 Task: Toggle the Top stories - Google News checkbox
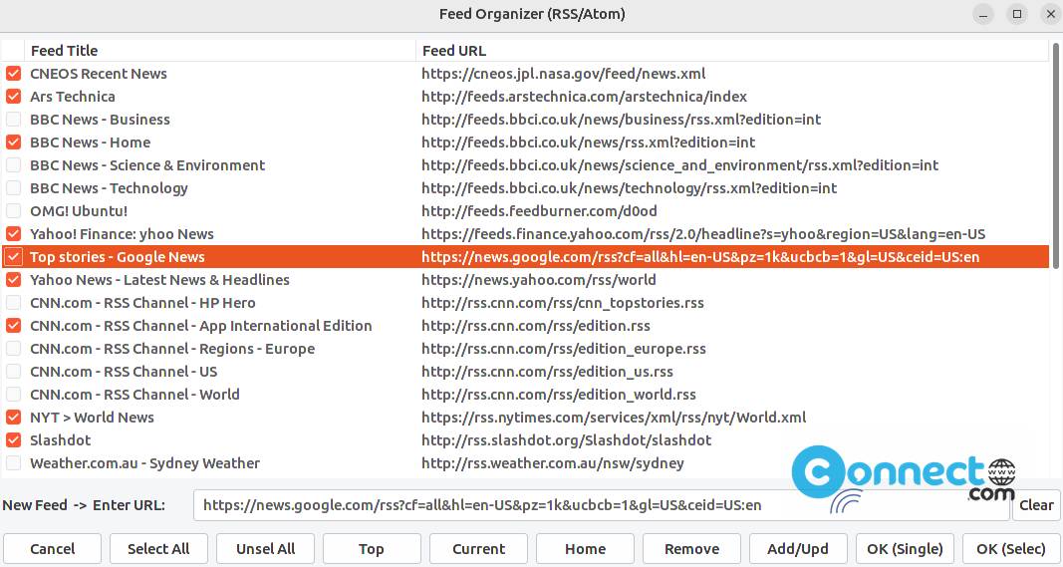tap(14, 257)
